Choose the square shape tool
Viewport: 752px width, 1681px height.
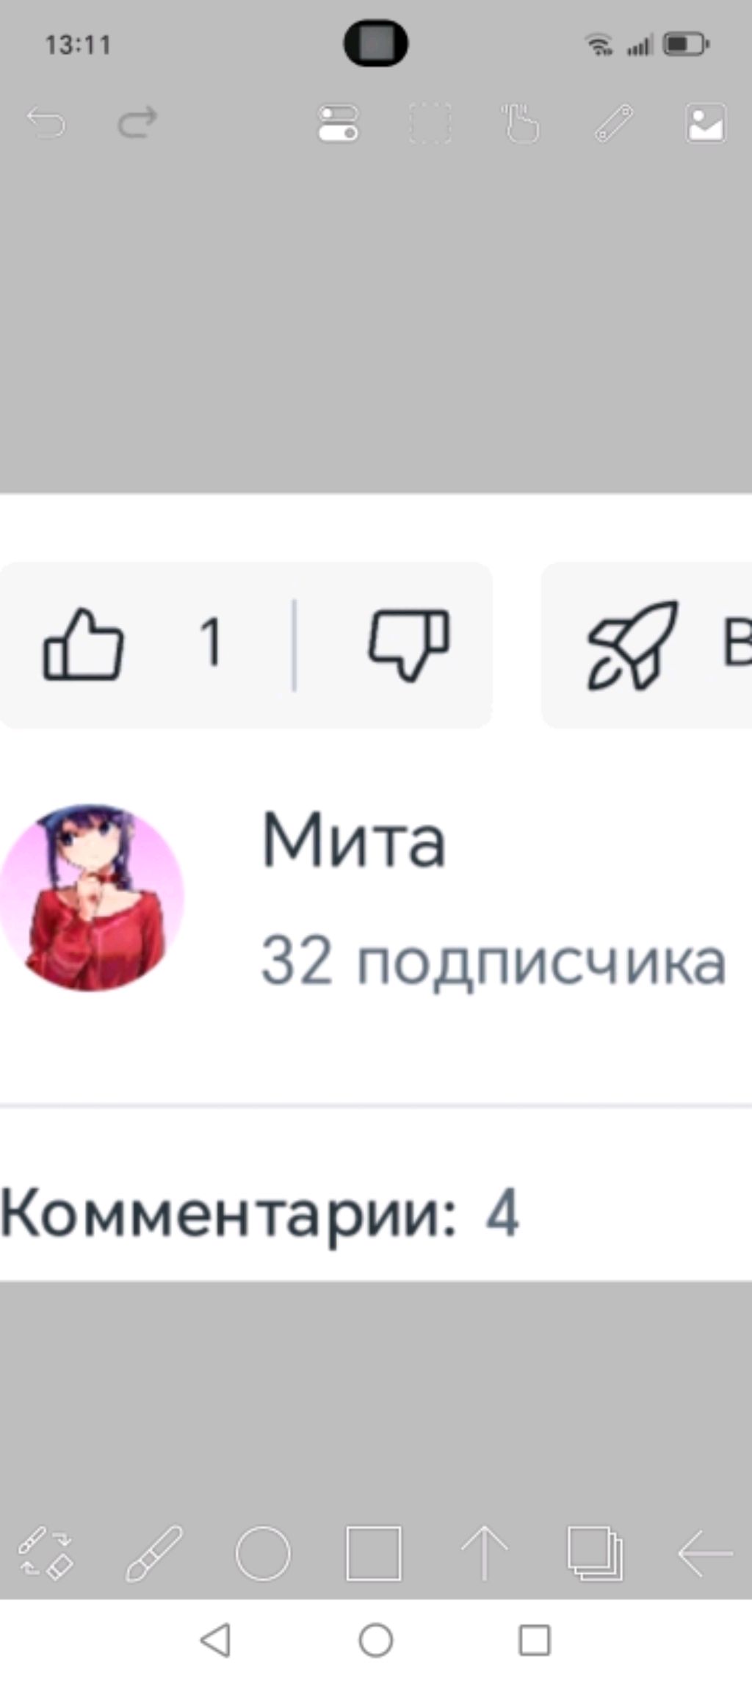[374, 1553]
